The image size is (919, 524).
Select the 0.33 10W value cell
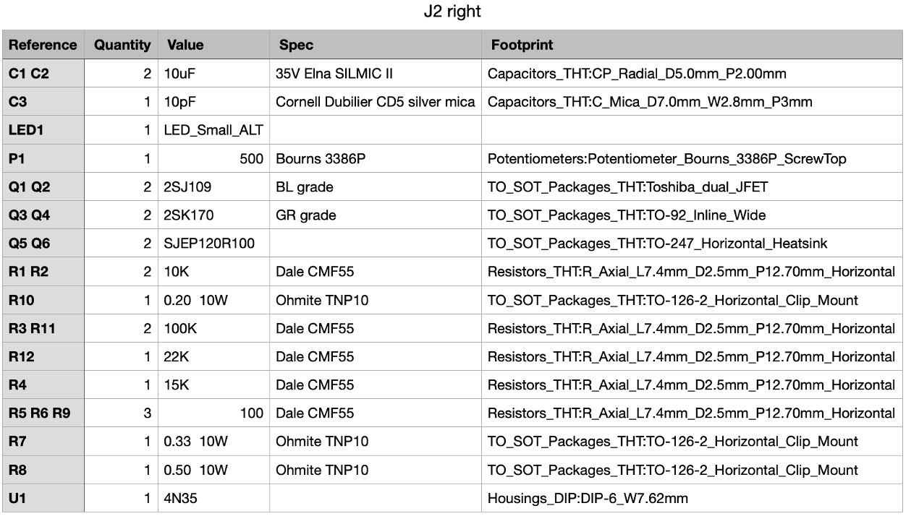pyautogui.click(x=214, y=442)
